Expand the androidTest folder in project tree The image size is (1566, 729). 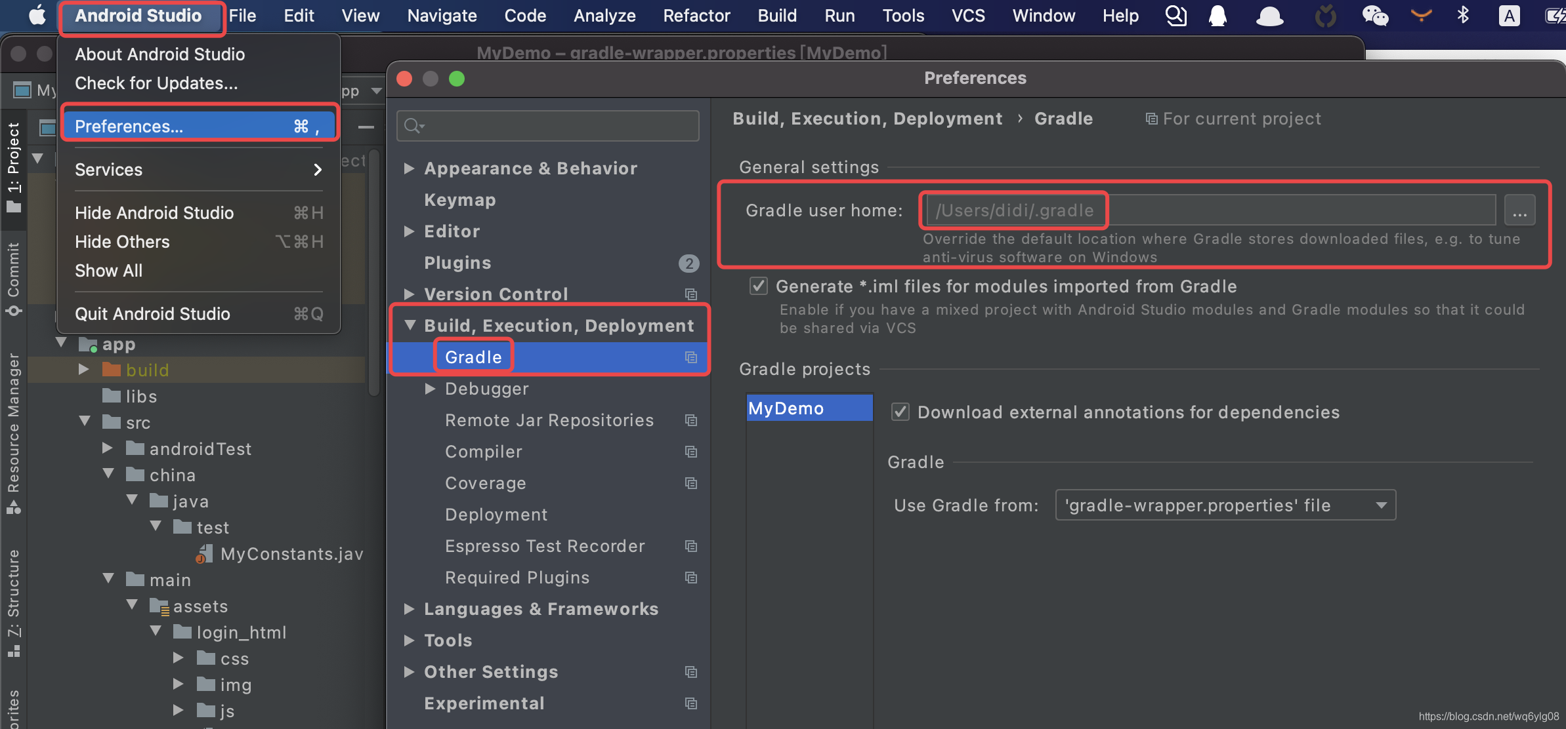[x=107, y=448]
